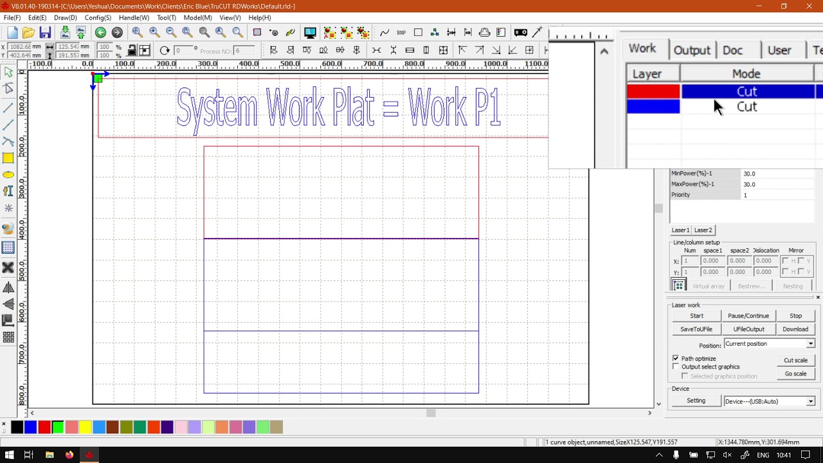823x463 pixels.
Task: Toggle the aspect ratio lock icon
Action: (132, 51)
